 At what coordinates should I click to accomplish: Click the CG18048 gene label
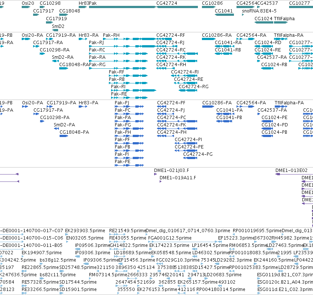click(x=70, y=11)
